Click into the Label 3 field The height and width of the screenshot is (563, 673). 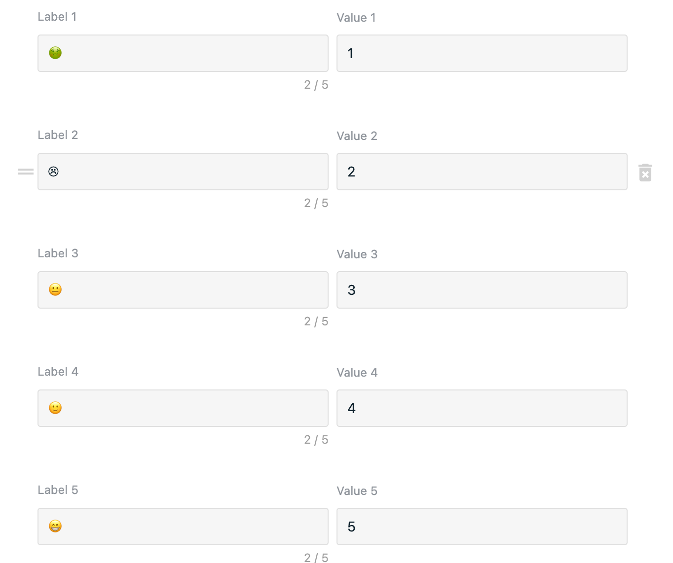point(183,290)
